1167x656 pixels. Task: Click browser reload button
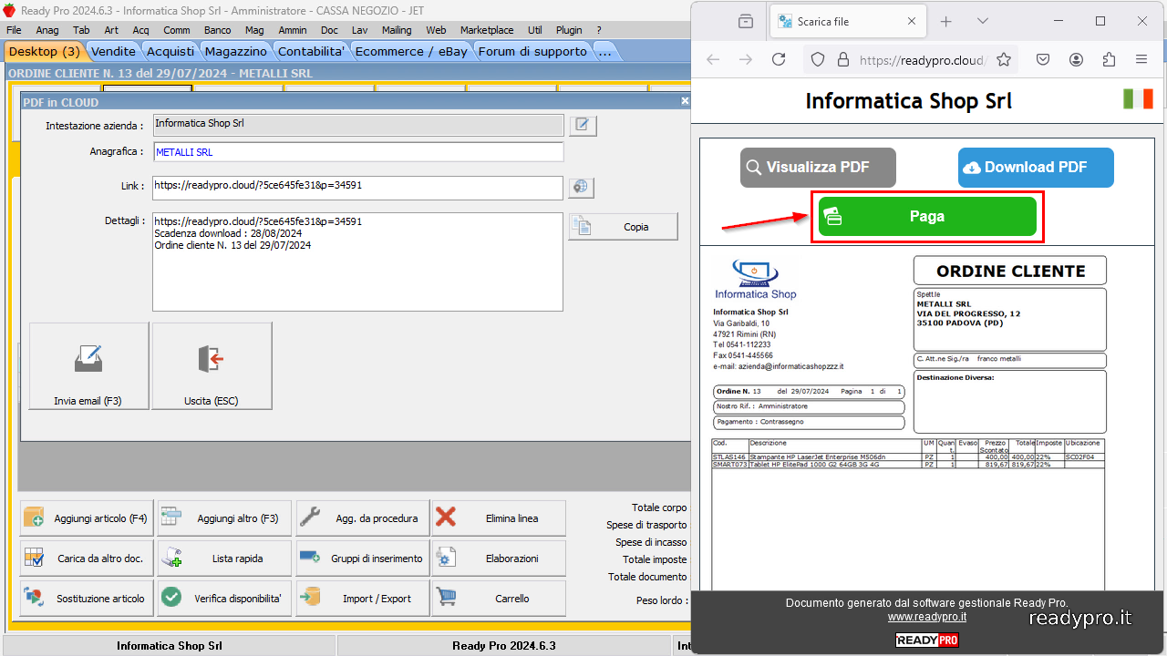pos(779,59)
